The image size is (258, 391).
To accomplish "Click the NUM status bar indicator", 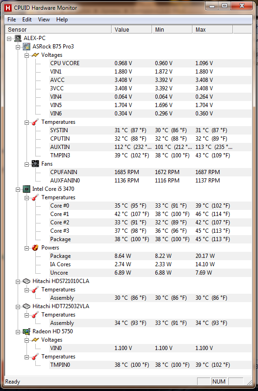I will 219,382.
